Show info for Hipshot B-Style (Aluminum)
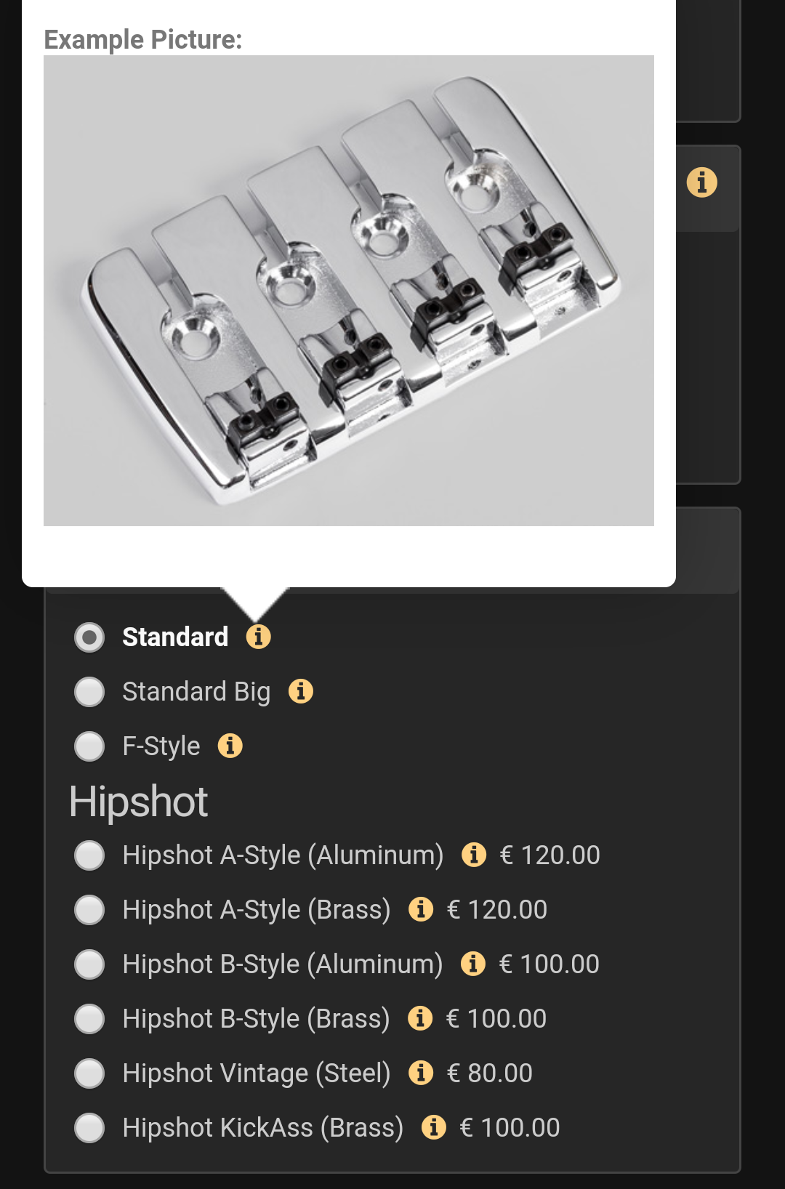This screenshot has width=785, height=1189. pos(473,964)
